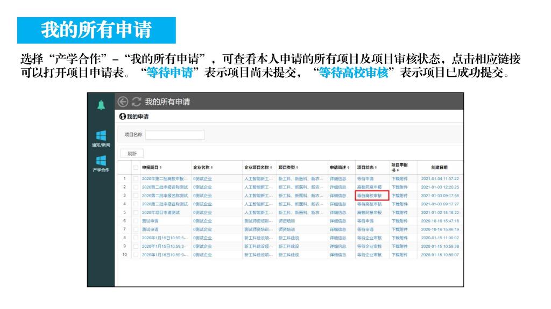The image size is (551, 309).
Task: Tick the checkbox in row 10
Action: pyautogui.click(x=136, y=255)
